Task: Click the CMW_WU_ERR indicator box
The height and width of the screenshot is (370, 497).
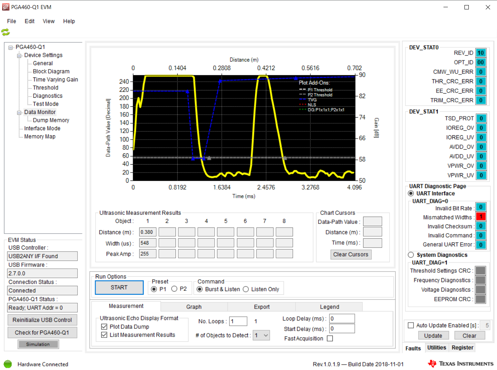Action: [x=481, y=72]
